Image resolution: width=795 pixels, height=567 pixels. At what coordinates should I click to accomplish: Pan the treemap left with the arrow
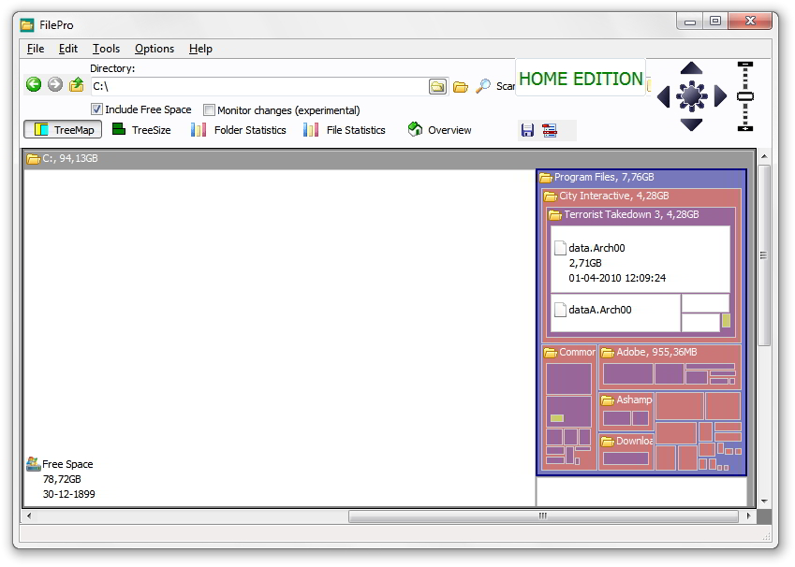click(x=663, y=96)
